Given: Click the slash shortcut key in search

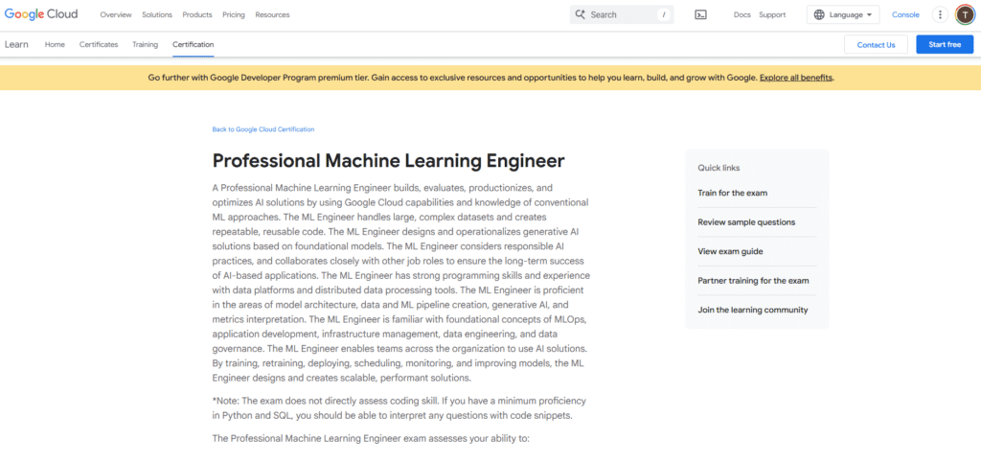Looking at the screenshot, I should click(x=663, y=15).
